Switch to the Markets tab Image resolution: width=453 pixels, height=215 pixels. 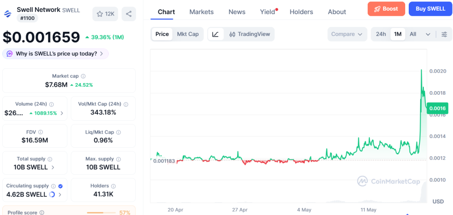(201, 12)
